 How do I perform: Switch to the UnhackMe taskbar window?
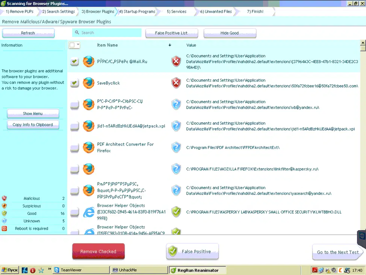[x=139, y=270]
